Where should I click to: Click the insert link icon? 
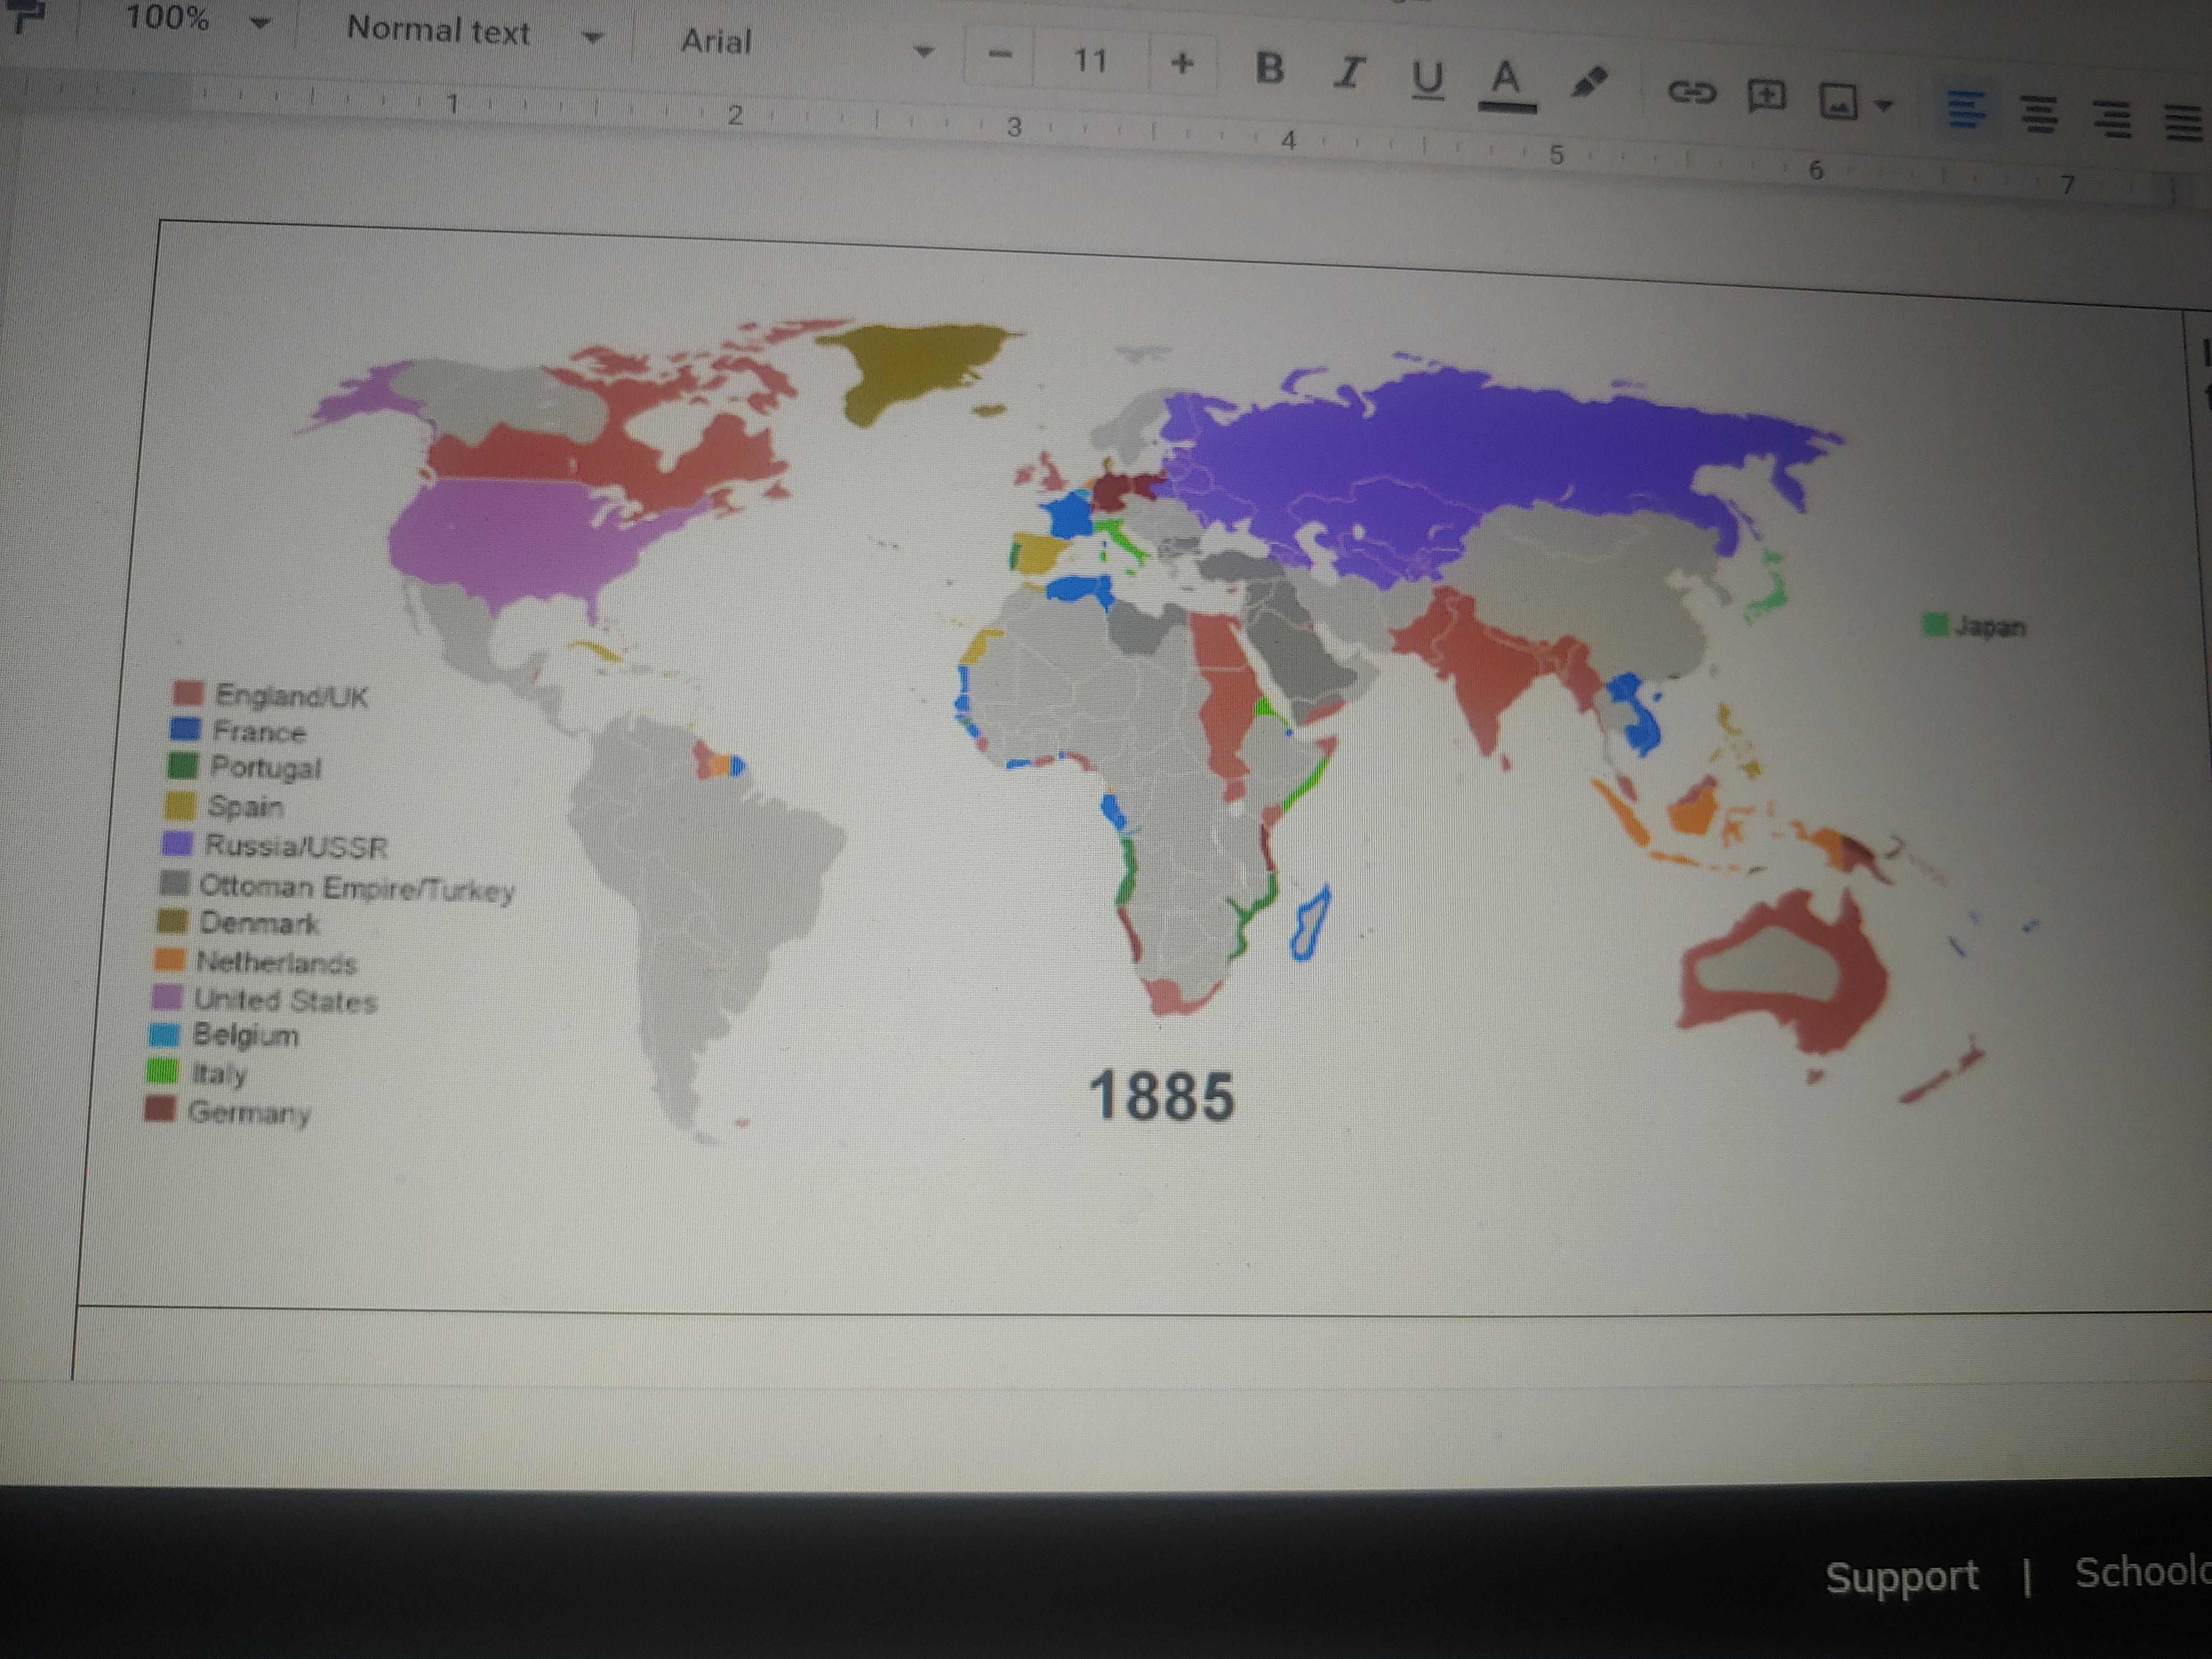tap(1691, 93)
